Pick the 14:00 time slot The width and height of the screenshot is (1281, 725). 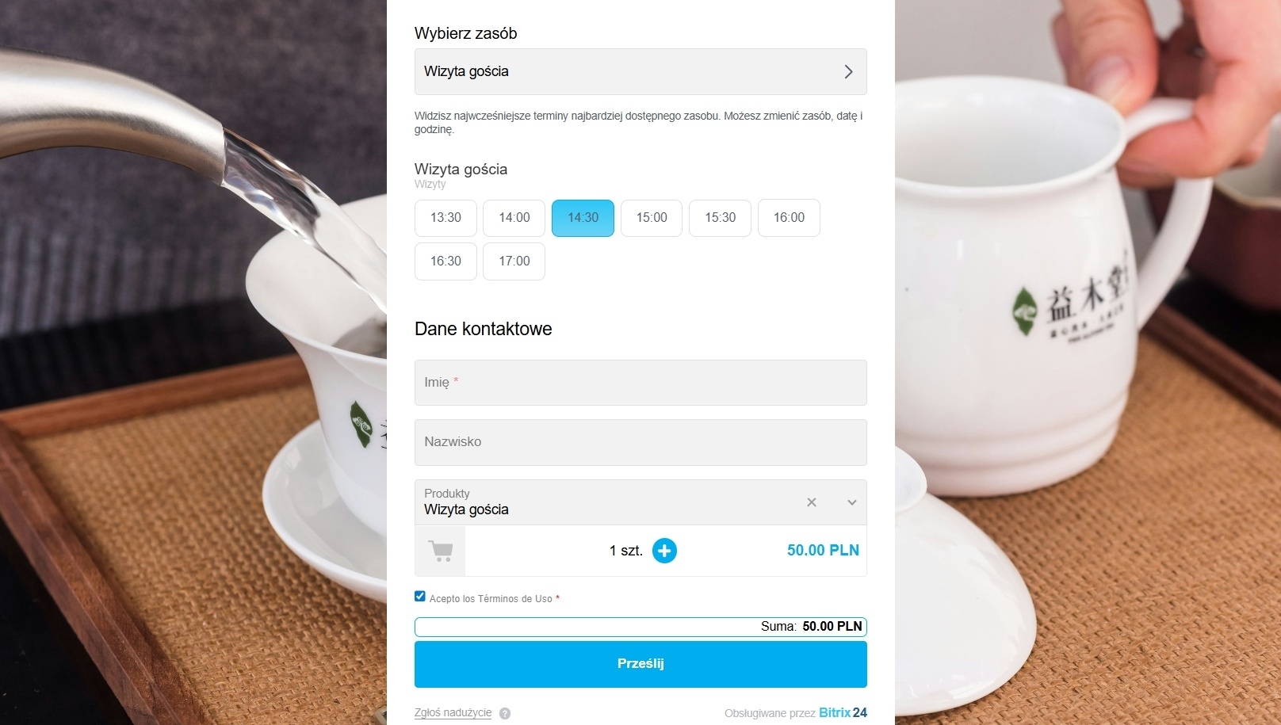pyautogui.click(x=514, y=218)
